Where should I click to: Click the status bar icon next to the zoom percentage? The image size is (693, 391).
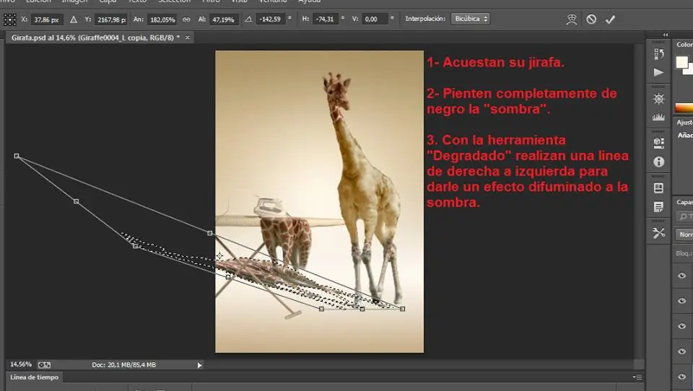[44, 365]
